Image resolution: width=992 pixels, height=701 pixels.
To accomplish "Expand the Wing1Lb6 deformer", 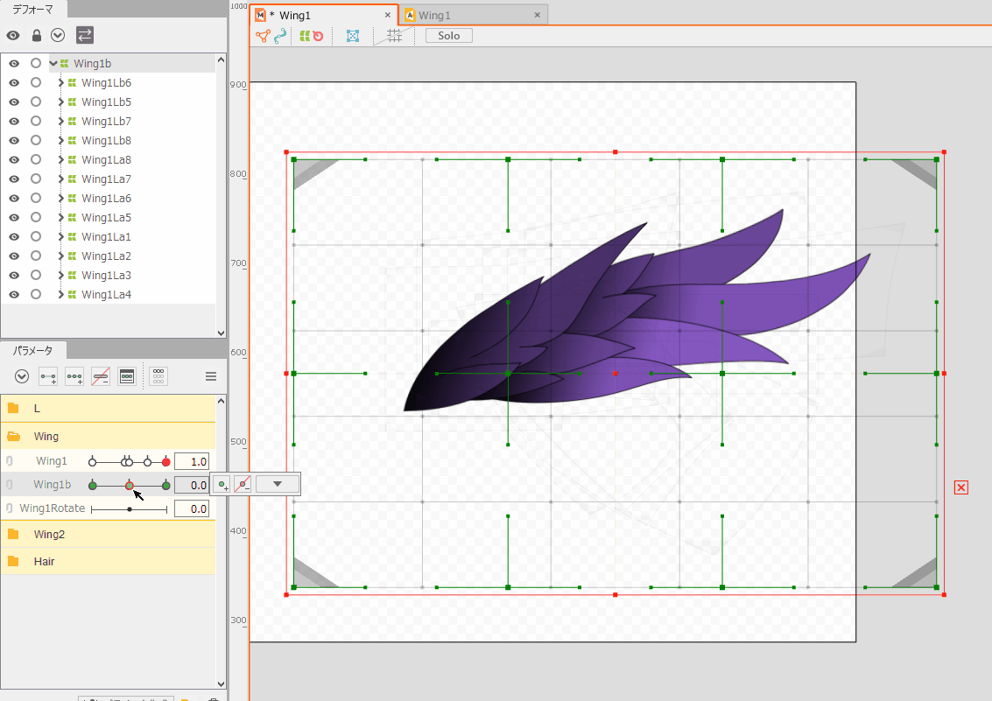I will click(60, 83).
